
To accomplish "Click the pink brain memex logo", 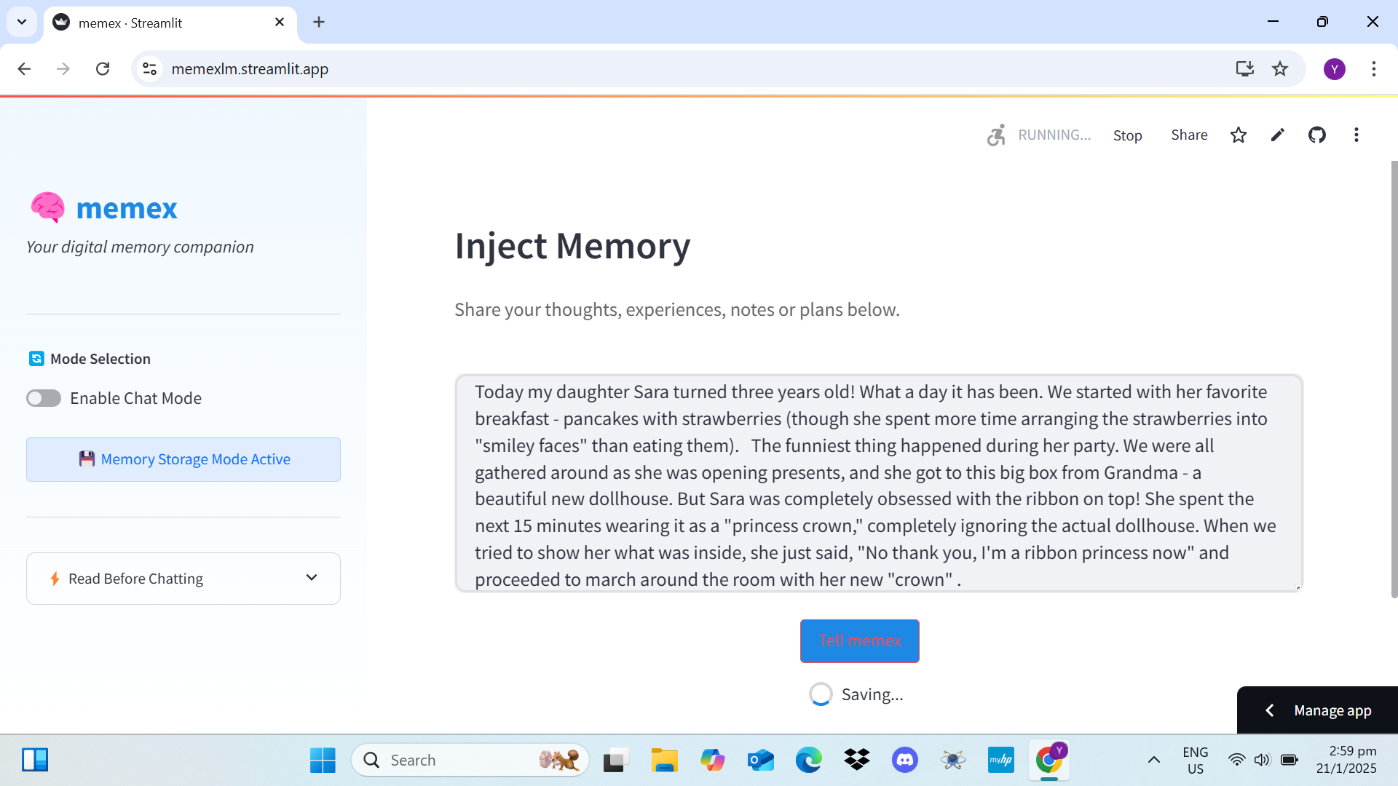I will [x=48, y=207].
